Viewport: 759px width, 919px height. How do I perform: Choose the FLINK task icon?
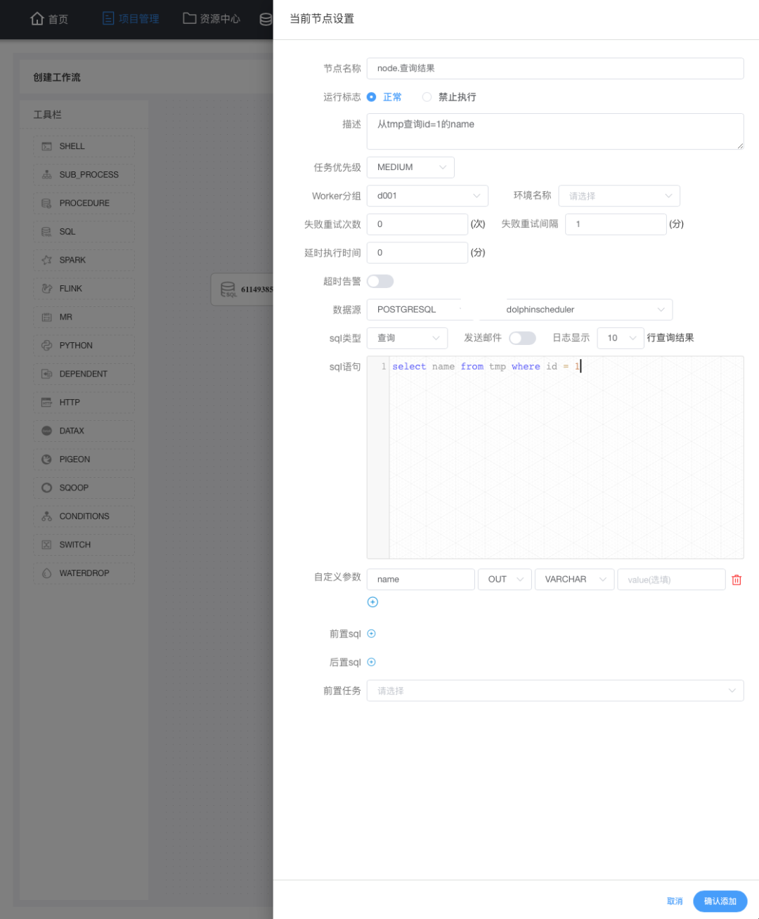[x=46, y=288]
